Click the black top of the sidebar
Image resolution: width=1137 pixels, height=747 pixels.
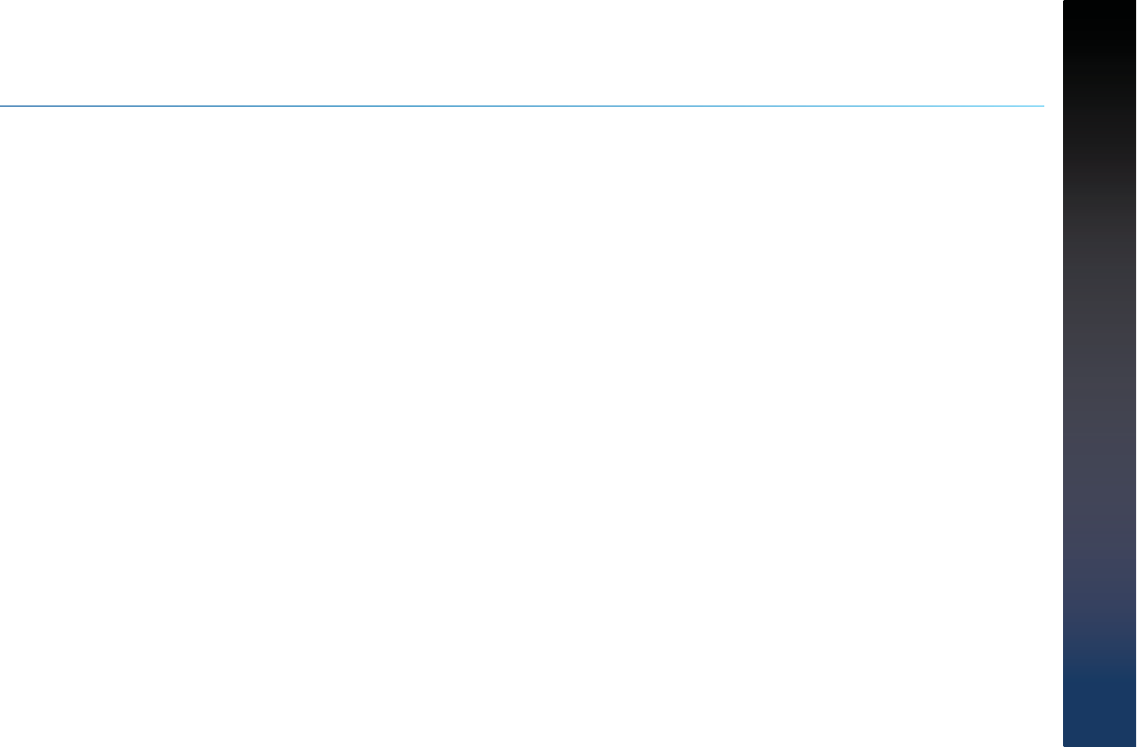pyautogui.click(x=1100, y=29)
